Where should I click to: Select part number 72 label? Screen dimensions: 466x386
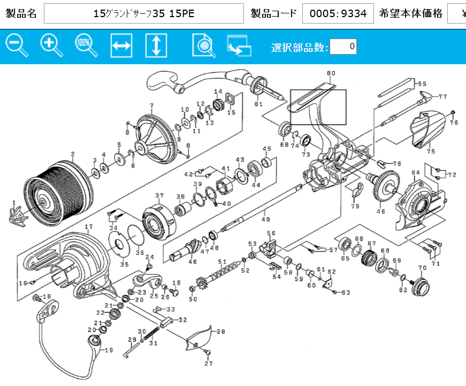pos(452,175)
